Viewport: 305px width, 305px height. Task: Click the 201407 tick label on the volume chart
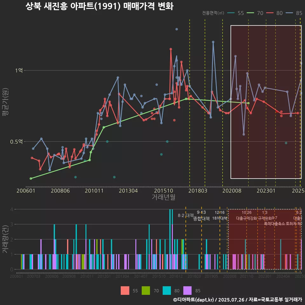tap(141, 276)
